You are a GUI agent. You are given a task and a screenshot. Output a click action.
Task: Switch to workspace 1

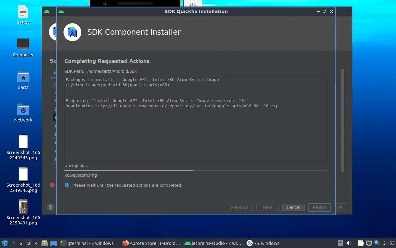coord(14,243)
